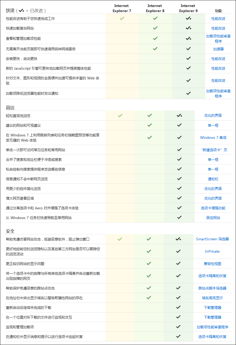Open 优化的界面 link beside 用更少的控件简化浏览

click(213, 189)
